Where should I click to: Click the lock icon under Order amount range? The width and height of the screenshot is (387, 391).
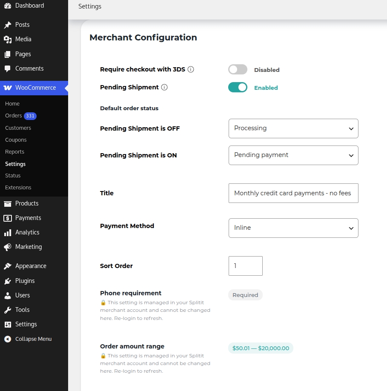pos(103,356)
